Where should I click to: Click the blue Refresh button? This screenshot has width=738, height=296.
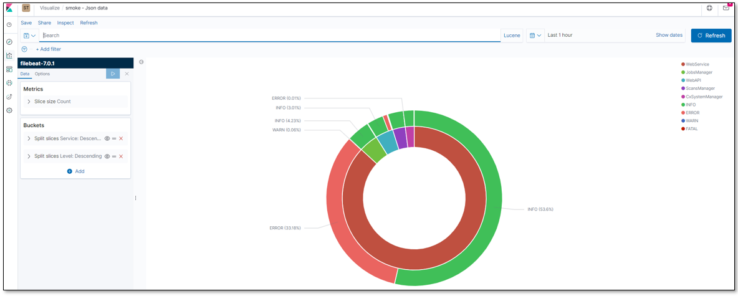tap(711, 36)
